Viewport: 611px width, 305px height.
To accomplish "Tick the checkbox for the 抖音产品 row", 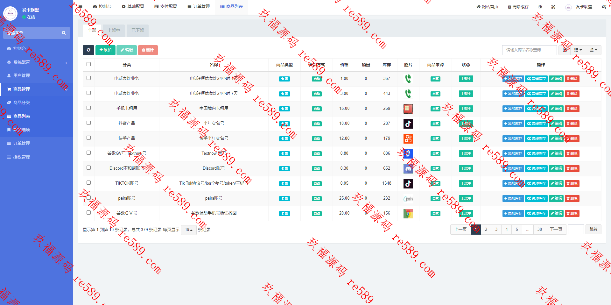I will click(88, 123).
